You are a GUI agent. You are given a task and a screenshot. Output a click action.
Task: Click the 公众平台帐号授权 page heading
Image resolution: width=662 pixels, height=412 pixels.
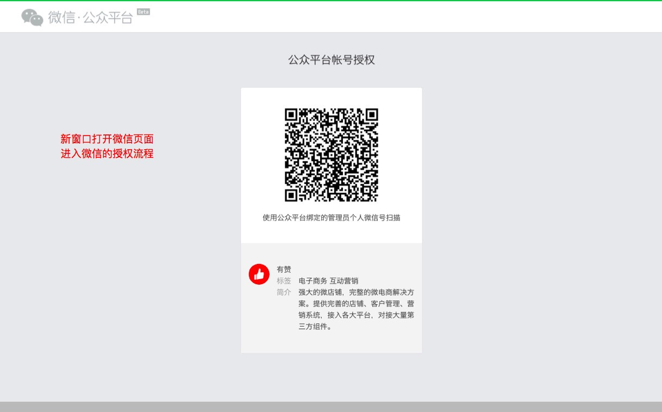[x=332, y=60]
